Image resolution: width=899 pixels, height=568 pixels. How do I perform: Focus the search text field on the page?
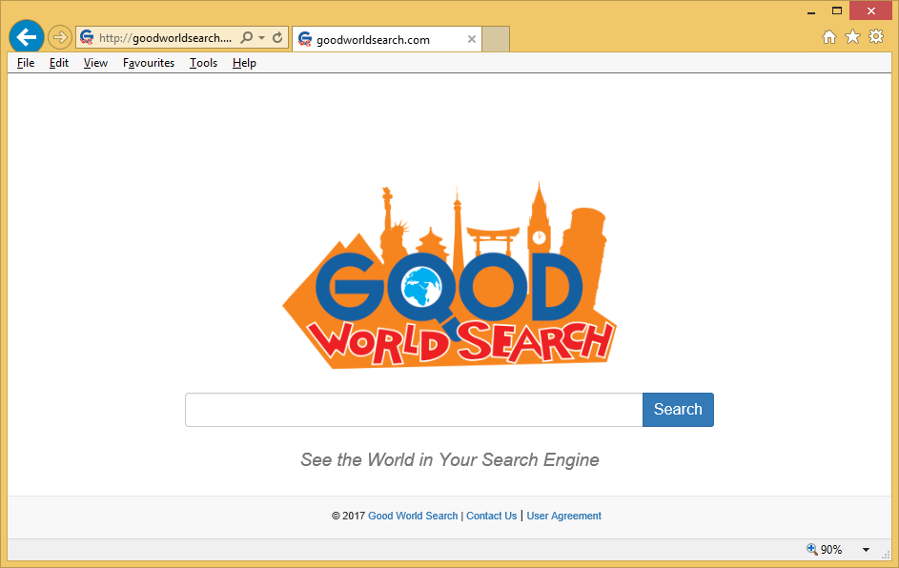click(414, 410)
